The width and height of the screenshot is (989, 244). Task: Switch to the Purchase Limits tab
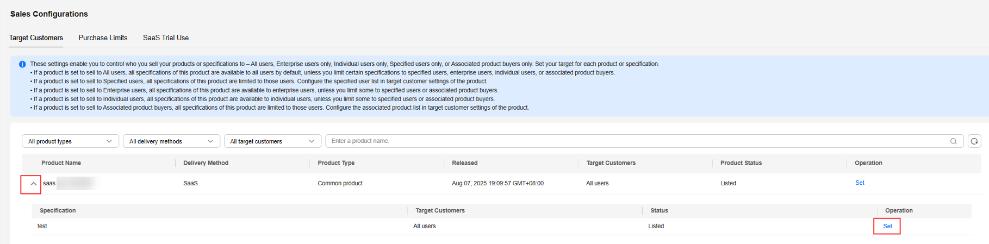point(103,38)
